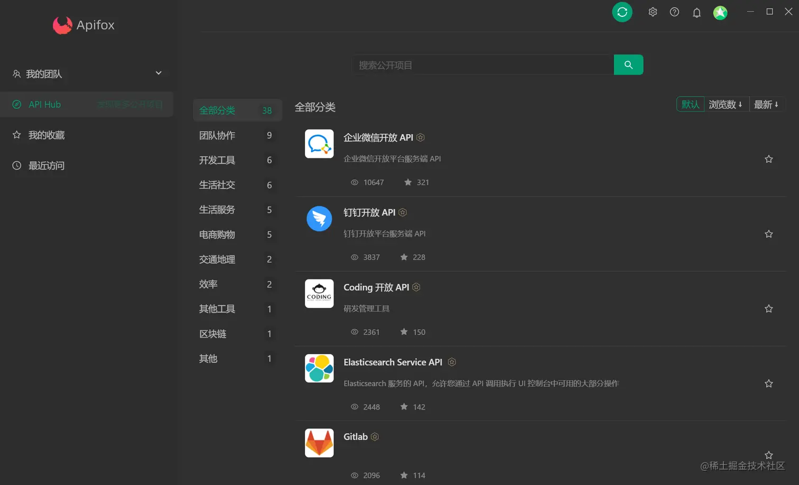Select the 开发工具 category
Image resolution: width=799 pixels, height=485 pixels.
(237, 160)
